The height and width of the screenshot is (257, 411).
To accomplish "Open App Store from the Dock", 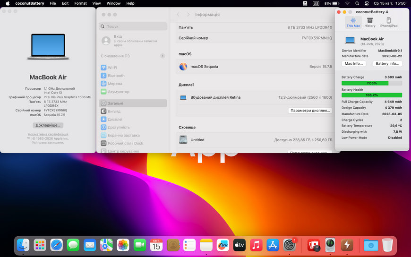I will click(x=273, y=245).
